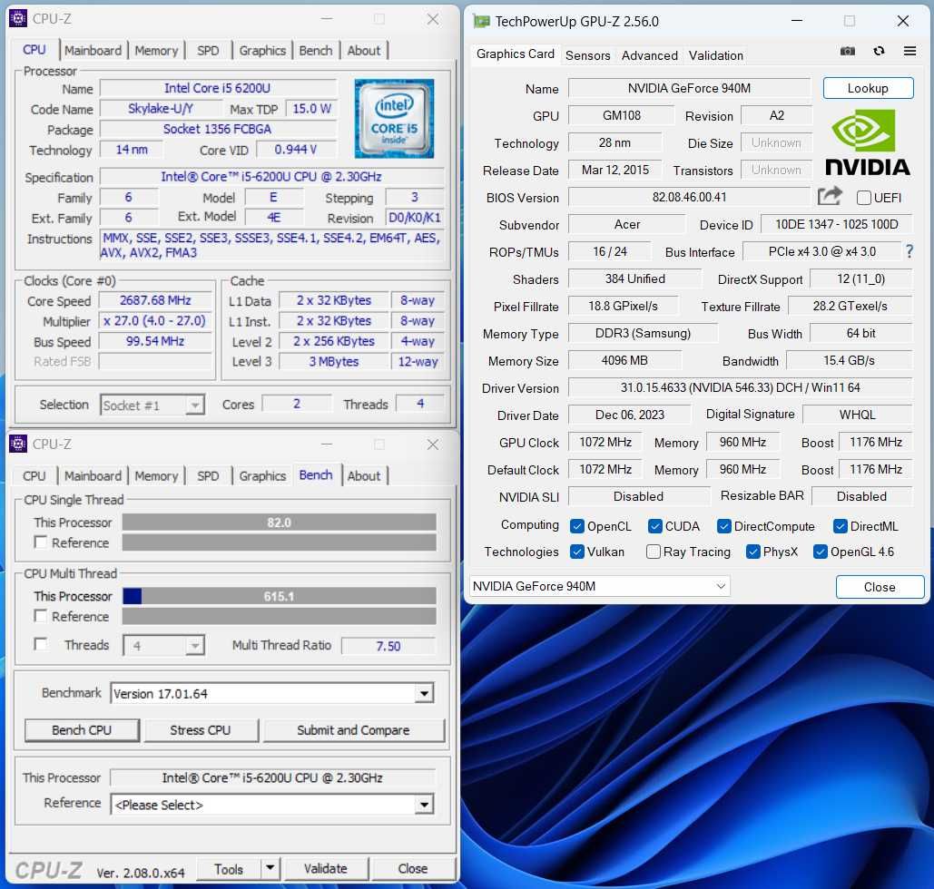Screen dimensions: 934x889
Task: Click the lower CPU-Z window title icon
Action: tap(18, 444)
